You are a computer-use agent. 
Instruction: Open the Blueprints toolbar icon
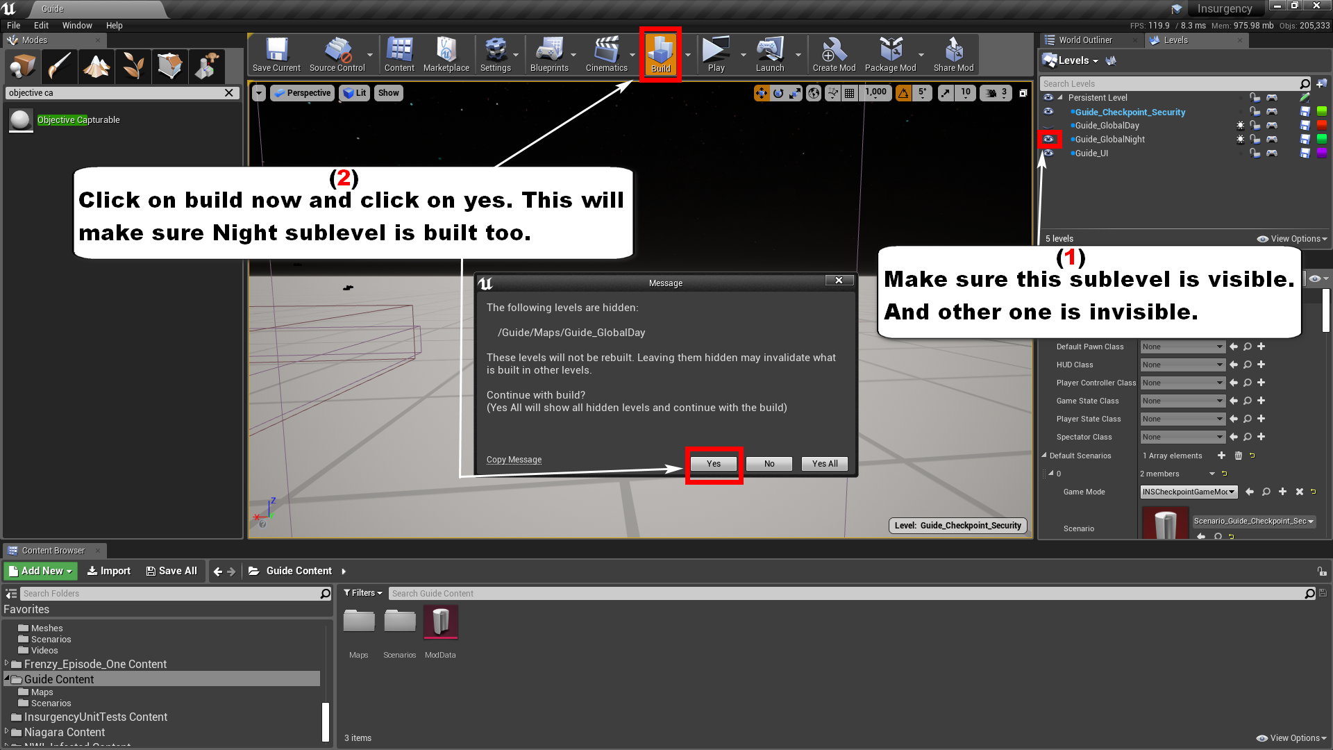click(549, 54)
